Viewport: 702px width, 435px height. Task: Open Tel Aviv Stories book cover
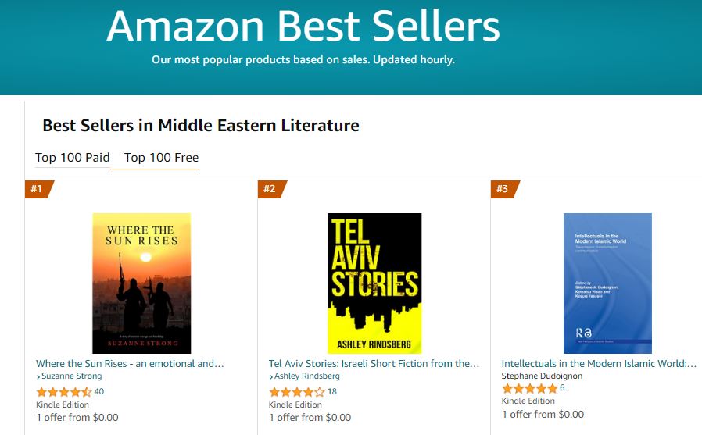click(x=374, y=283)
